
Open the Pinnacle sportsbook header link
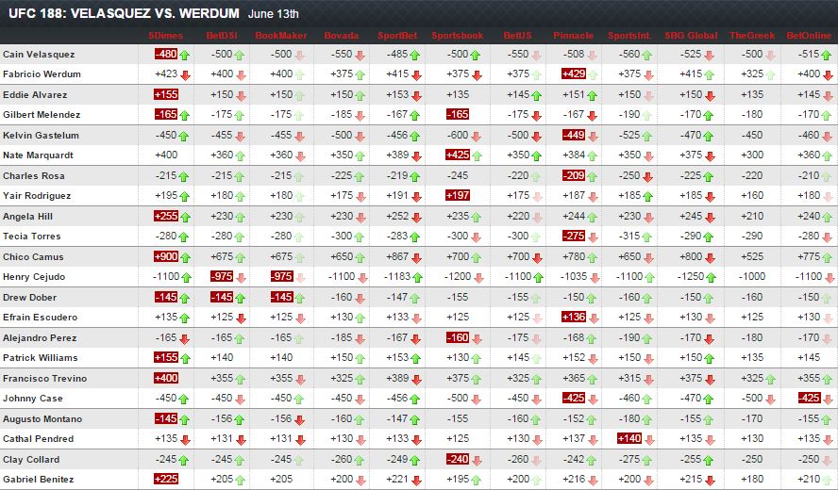tap(574, 36)
